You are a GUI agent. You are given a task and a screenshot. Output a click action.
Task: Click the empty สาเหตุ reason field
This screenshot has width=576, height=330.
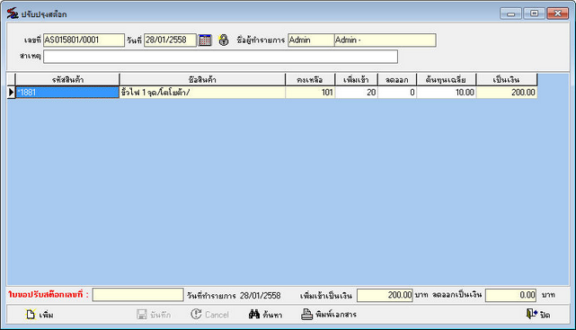click(220, 57)
